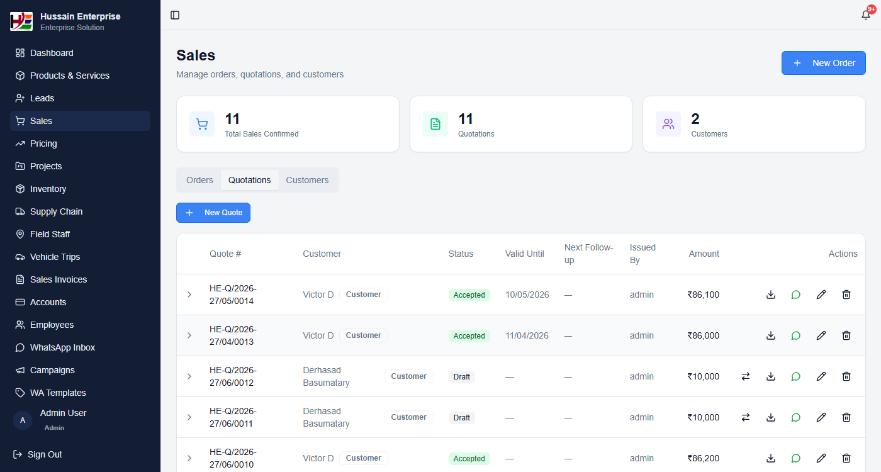Select the ₹86,100 amount cell
Image resolution: width=881 pixels, height=472 pixels.
tap(704, 295)
